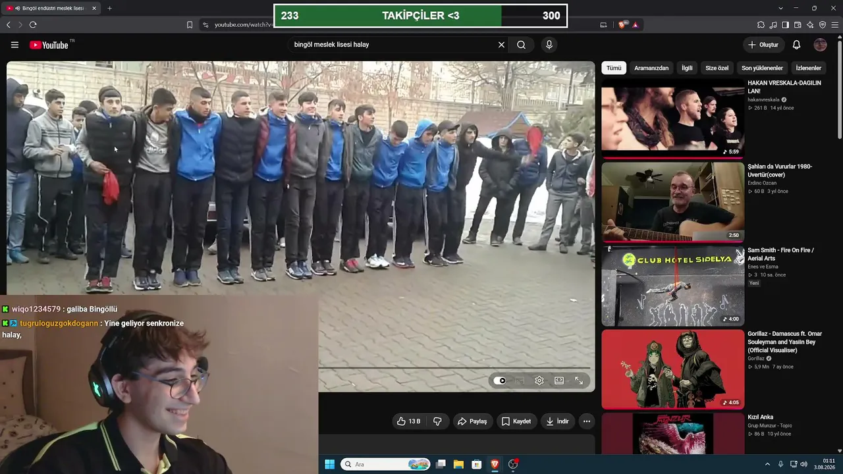Open the Kızıl Anka video title
Viewport: 843px width, 474px height.
pos(760,417)
